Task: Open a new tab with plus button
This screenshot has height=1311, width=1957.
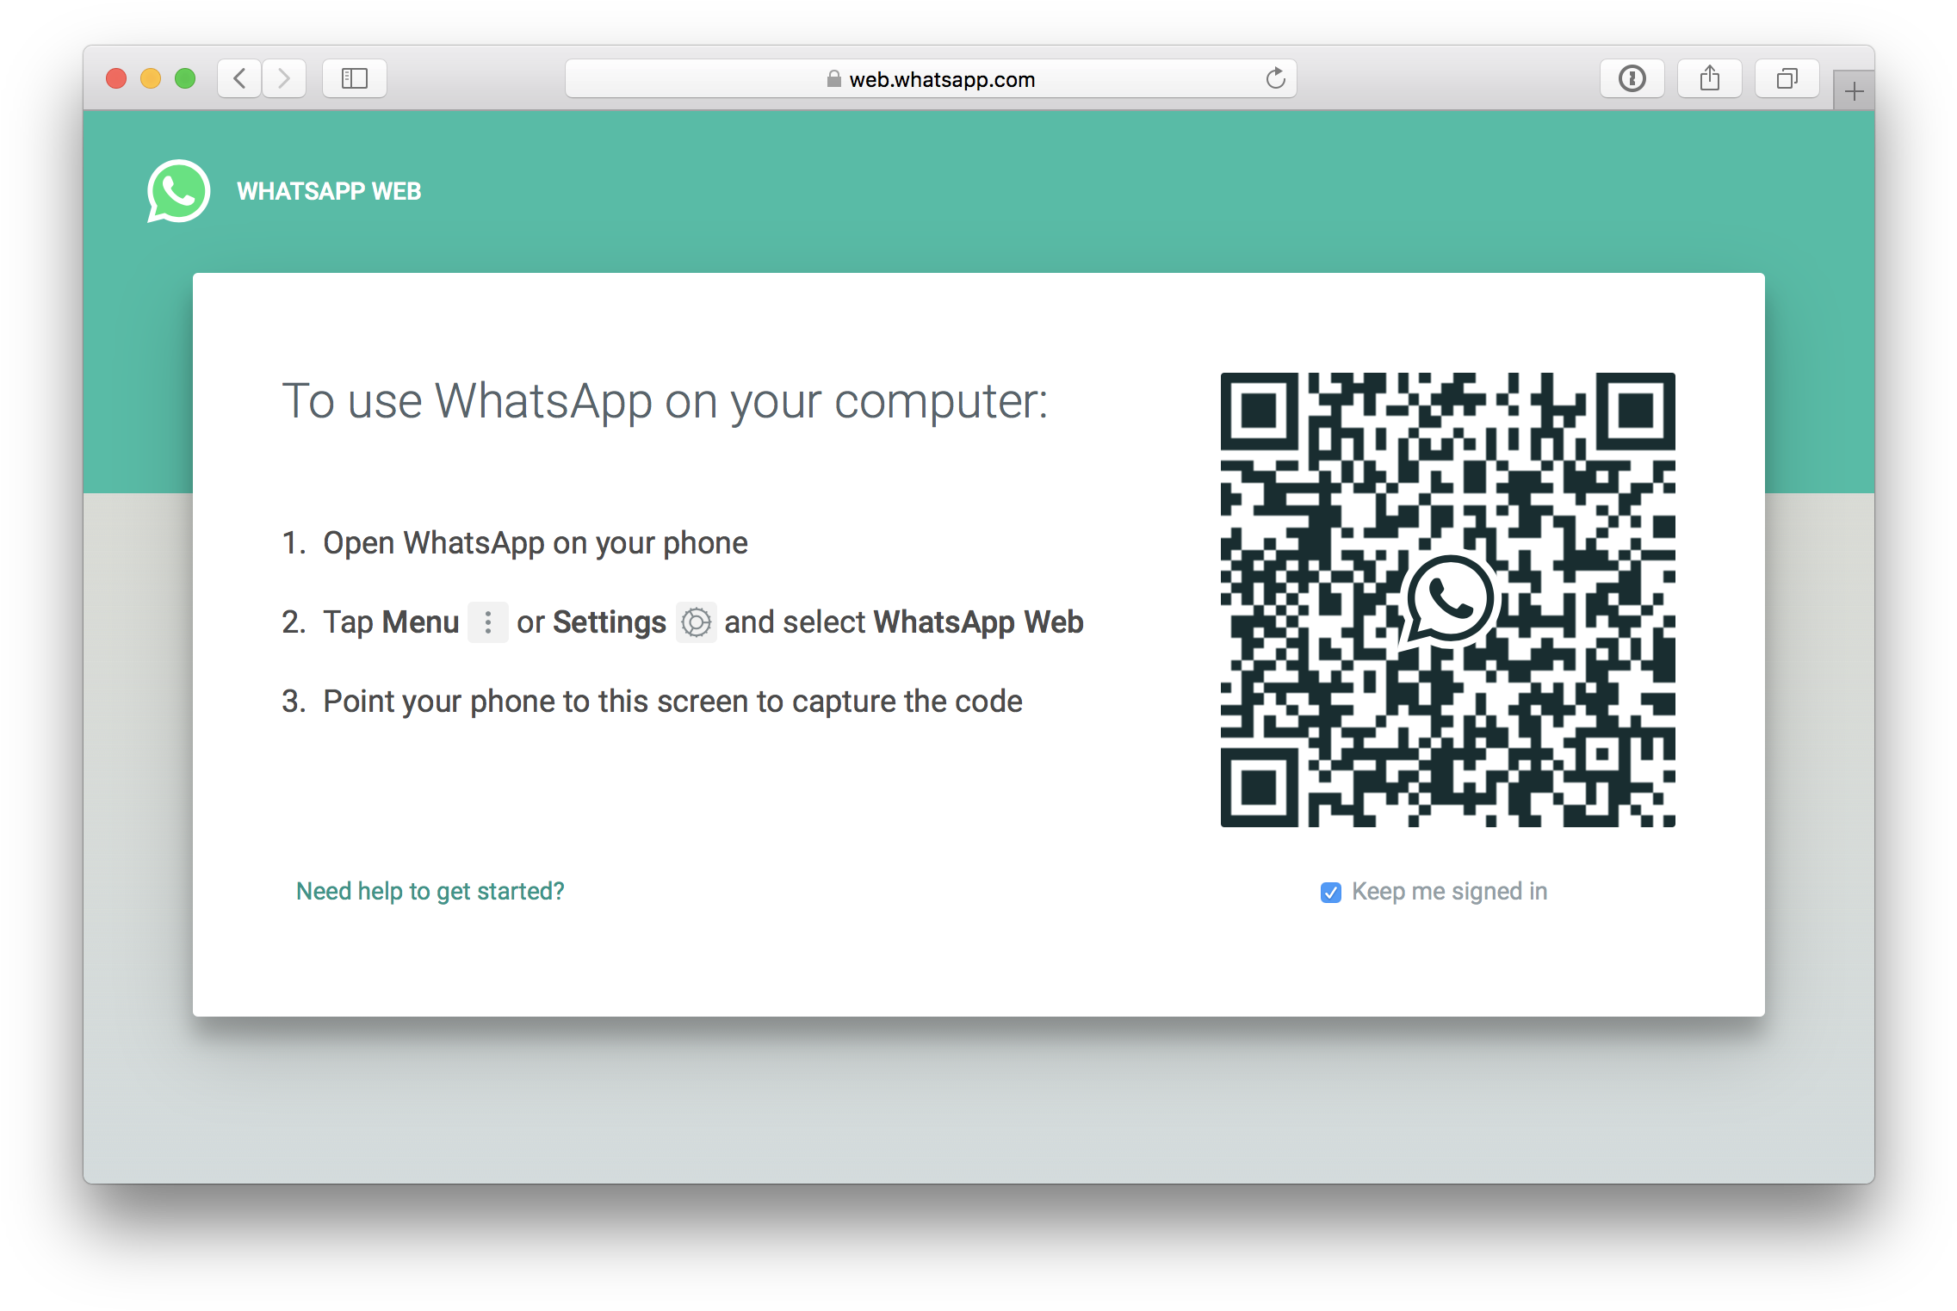Action: coord(1854,91)
